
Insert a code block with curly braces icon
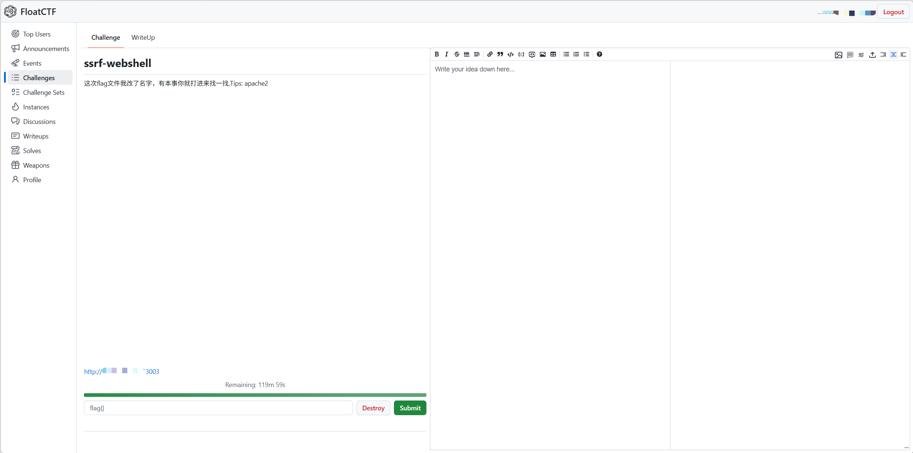click(521, 54)
